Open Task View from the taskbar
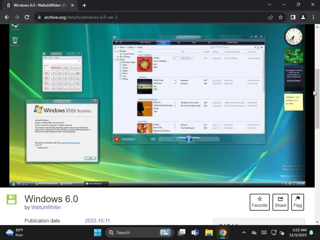320x240 pixels. [x=182, y=232]
